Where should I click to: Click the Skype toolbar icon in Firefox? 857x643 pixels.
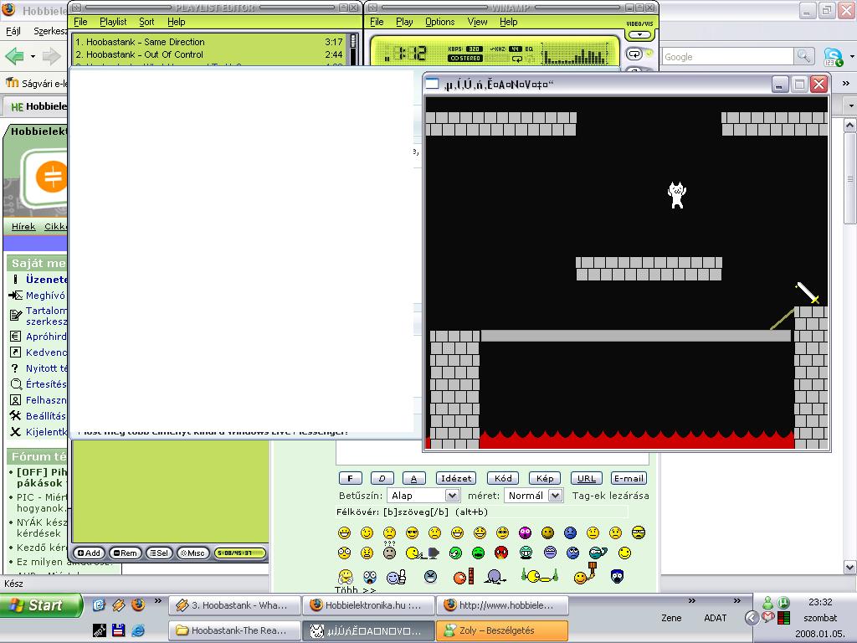pyautogui.click(x=833, y=56)
